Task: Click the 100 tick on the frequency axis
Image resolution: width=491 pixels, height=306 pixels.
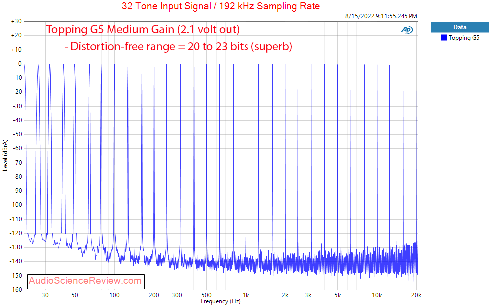Action: tap(114, 295)
